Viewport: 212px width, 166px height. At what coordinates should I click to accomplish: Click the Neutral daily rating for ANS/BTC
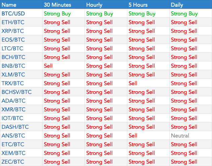(x=180, y=135)
